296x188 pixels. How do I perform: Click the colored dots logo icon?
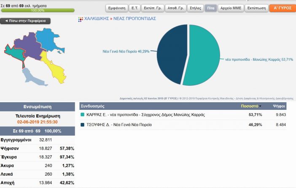(x=81, y=19)
